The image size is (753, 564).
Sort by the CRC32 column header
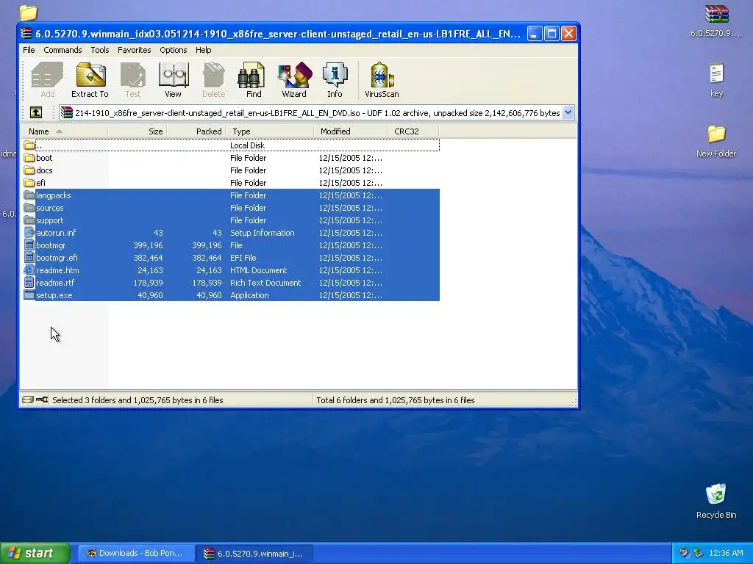tap(413, 131)
